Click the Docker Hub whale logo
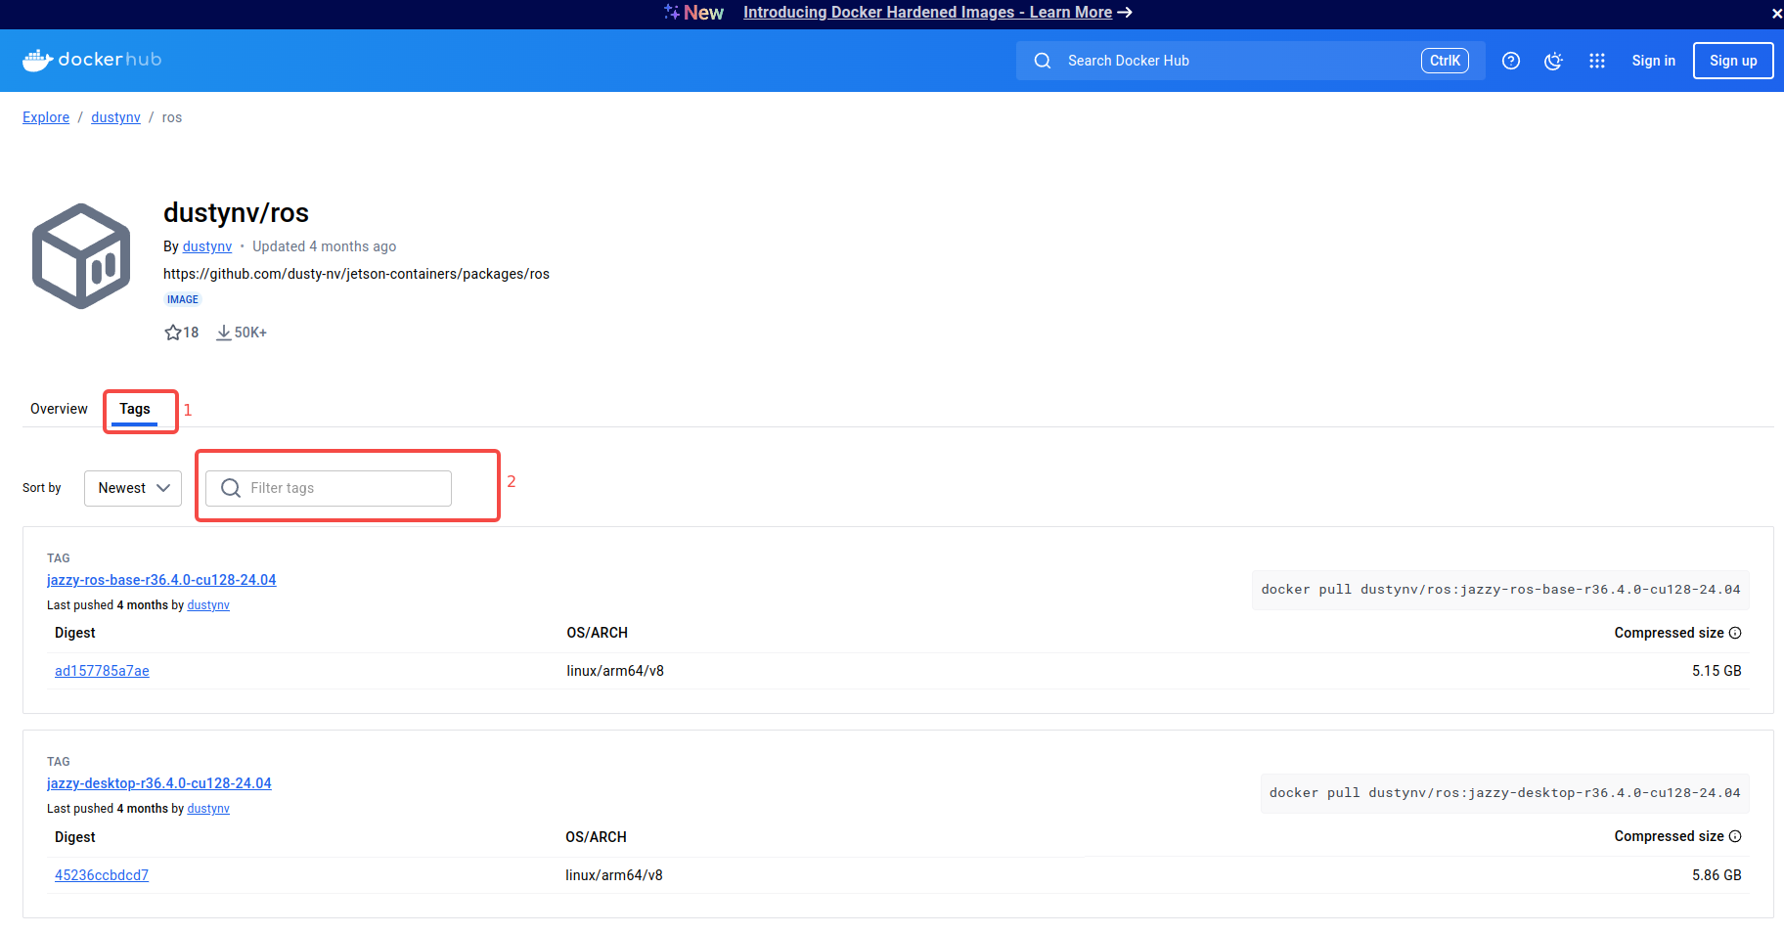1784x933 pixels. 36,59
